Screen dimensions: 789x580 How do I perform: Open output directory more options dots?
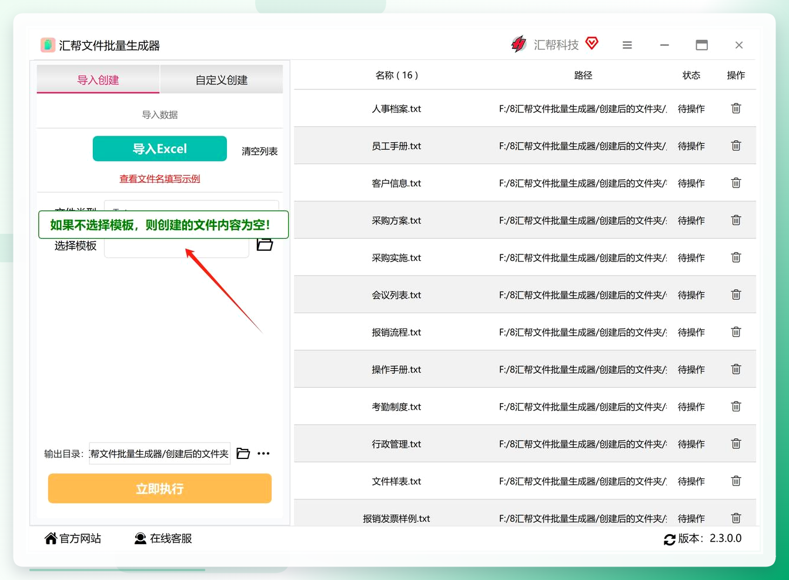pos(263,453)
